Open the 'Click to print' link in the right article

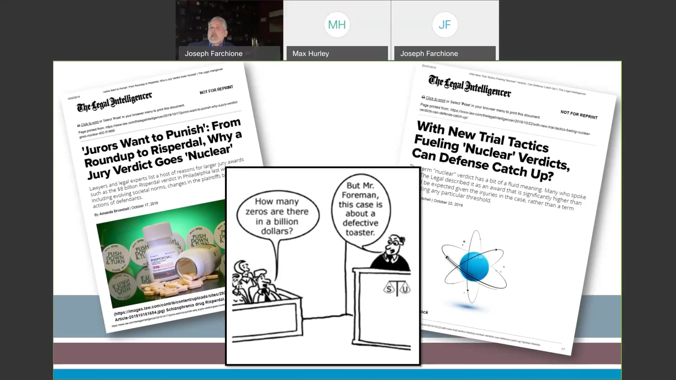(435, 99)
